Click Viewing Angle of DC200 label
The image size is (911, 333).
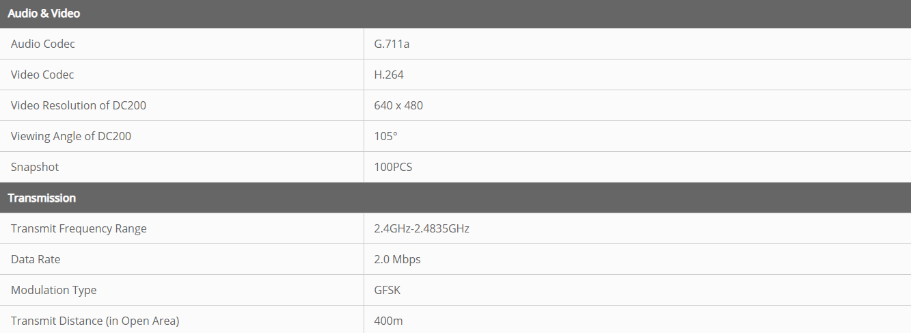[71, 136]
